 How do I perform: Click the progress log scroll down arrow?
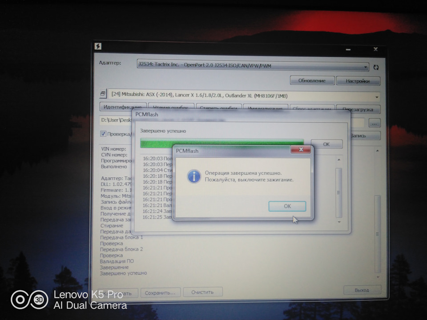tap(339, 222)
